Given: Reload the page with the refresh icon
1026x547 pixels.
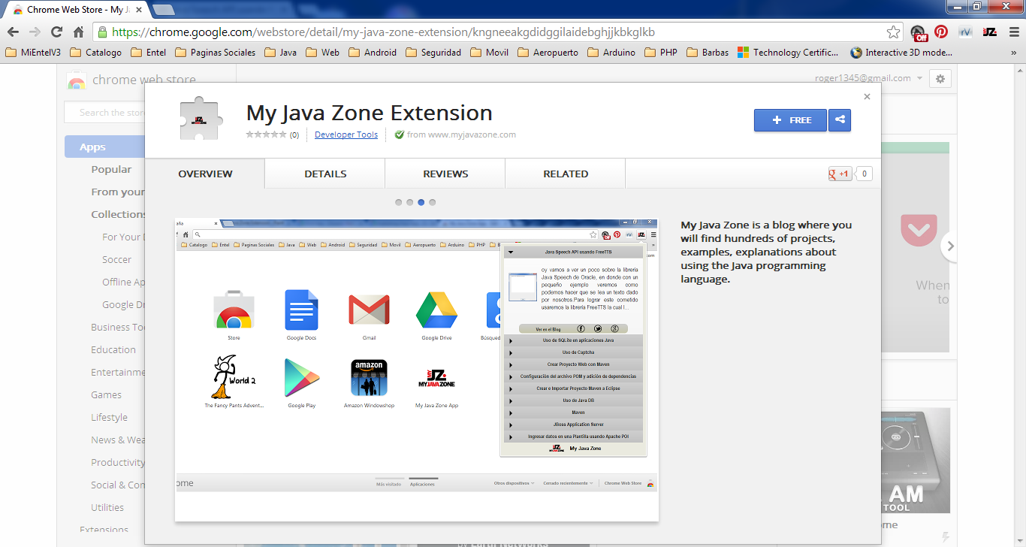Looking at the screenshot, I should click(x=56, y=33).
